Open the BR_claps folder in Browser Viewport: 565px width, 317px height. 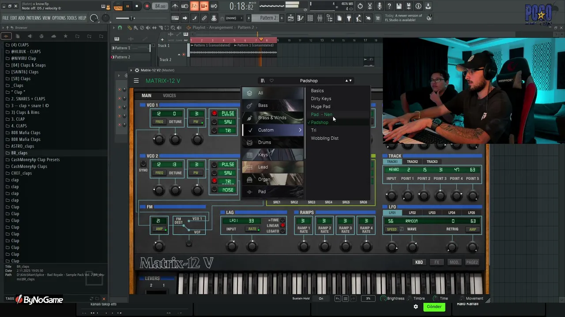point(19,153)
